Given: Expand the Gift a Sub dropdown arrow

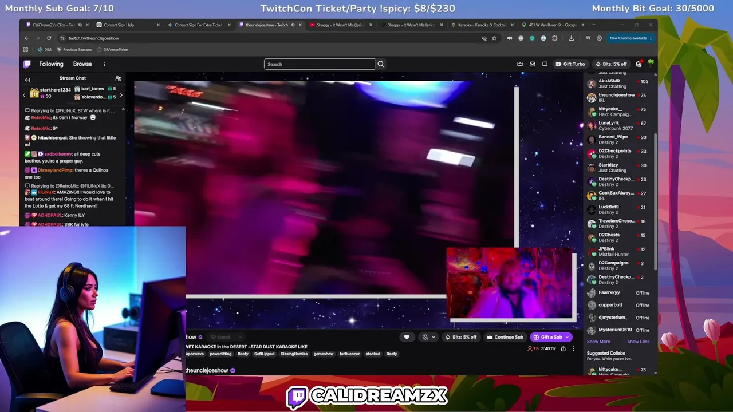Looking at the screenshot, I should coord(567,337).
